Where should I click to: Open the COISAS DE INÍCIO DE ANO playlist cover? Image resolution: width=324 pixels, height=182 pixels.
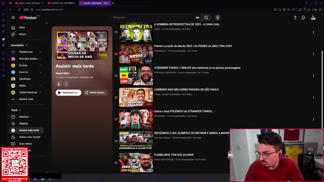(x=82, y=45)
